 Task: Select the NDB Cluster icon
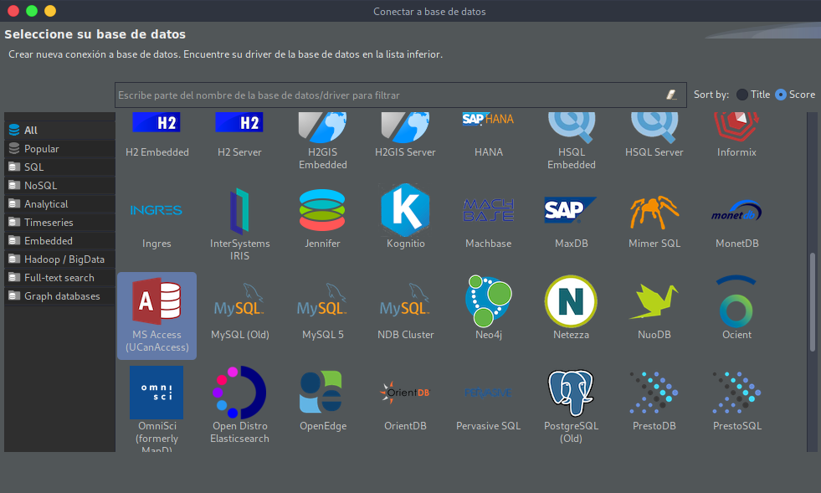pyautogui.click(x=405, y=300)
